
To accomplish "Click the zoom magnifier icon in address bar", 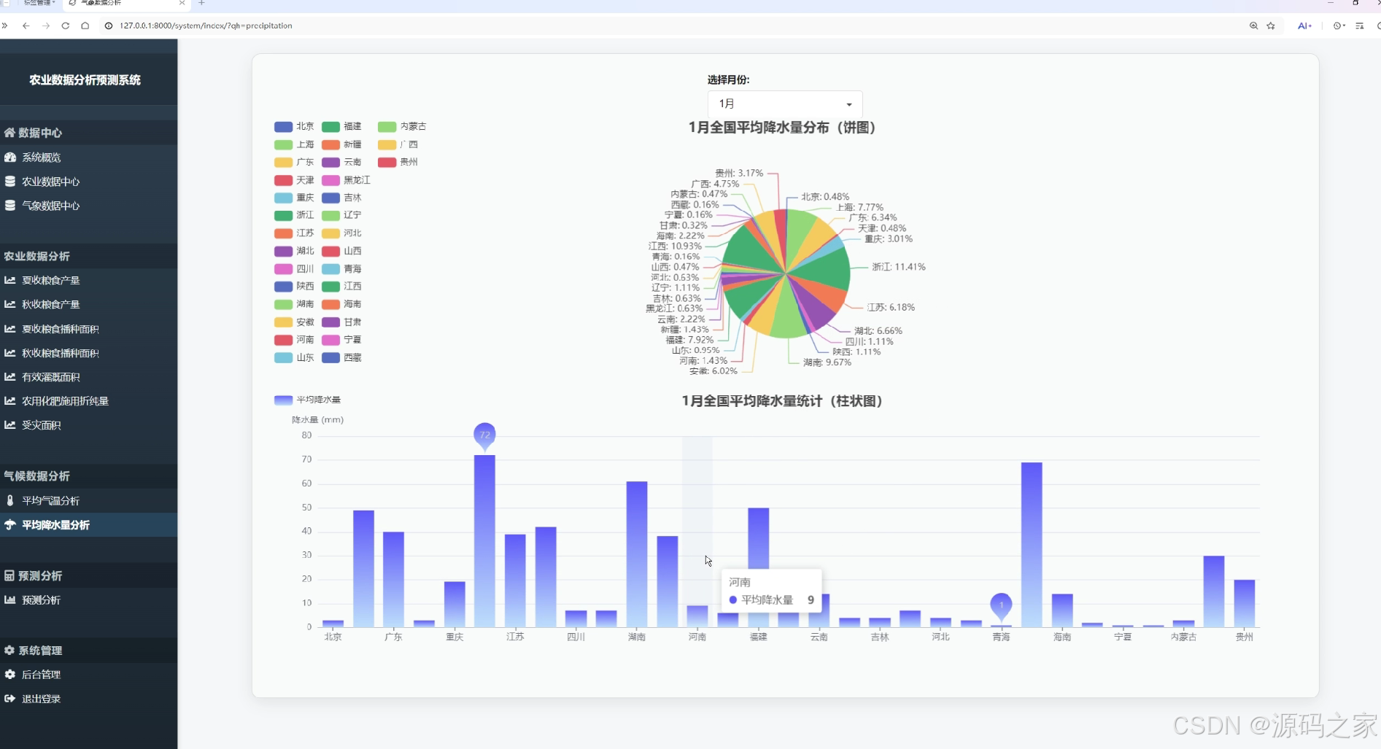I will [1253, 26].
